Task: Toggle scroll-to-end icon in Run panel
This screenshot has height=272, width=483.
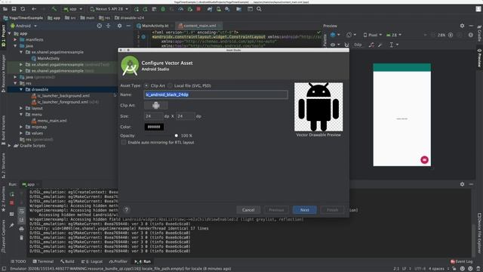Action: click(21, 220)
